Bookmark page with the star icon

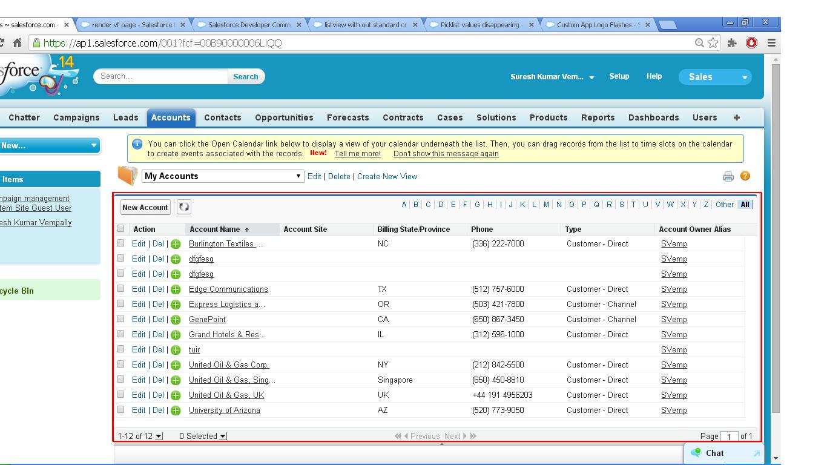[713, 43]
